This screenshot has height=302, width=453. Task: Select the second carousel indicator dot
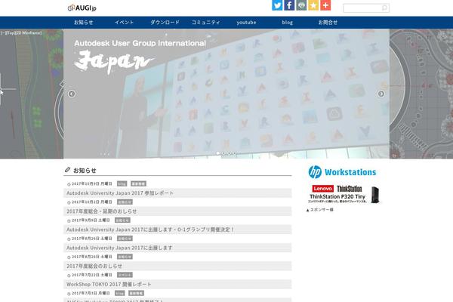(223, 153)
